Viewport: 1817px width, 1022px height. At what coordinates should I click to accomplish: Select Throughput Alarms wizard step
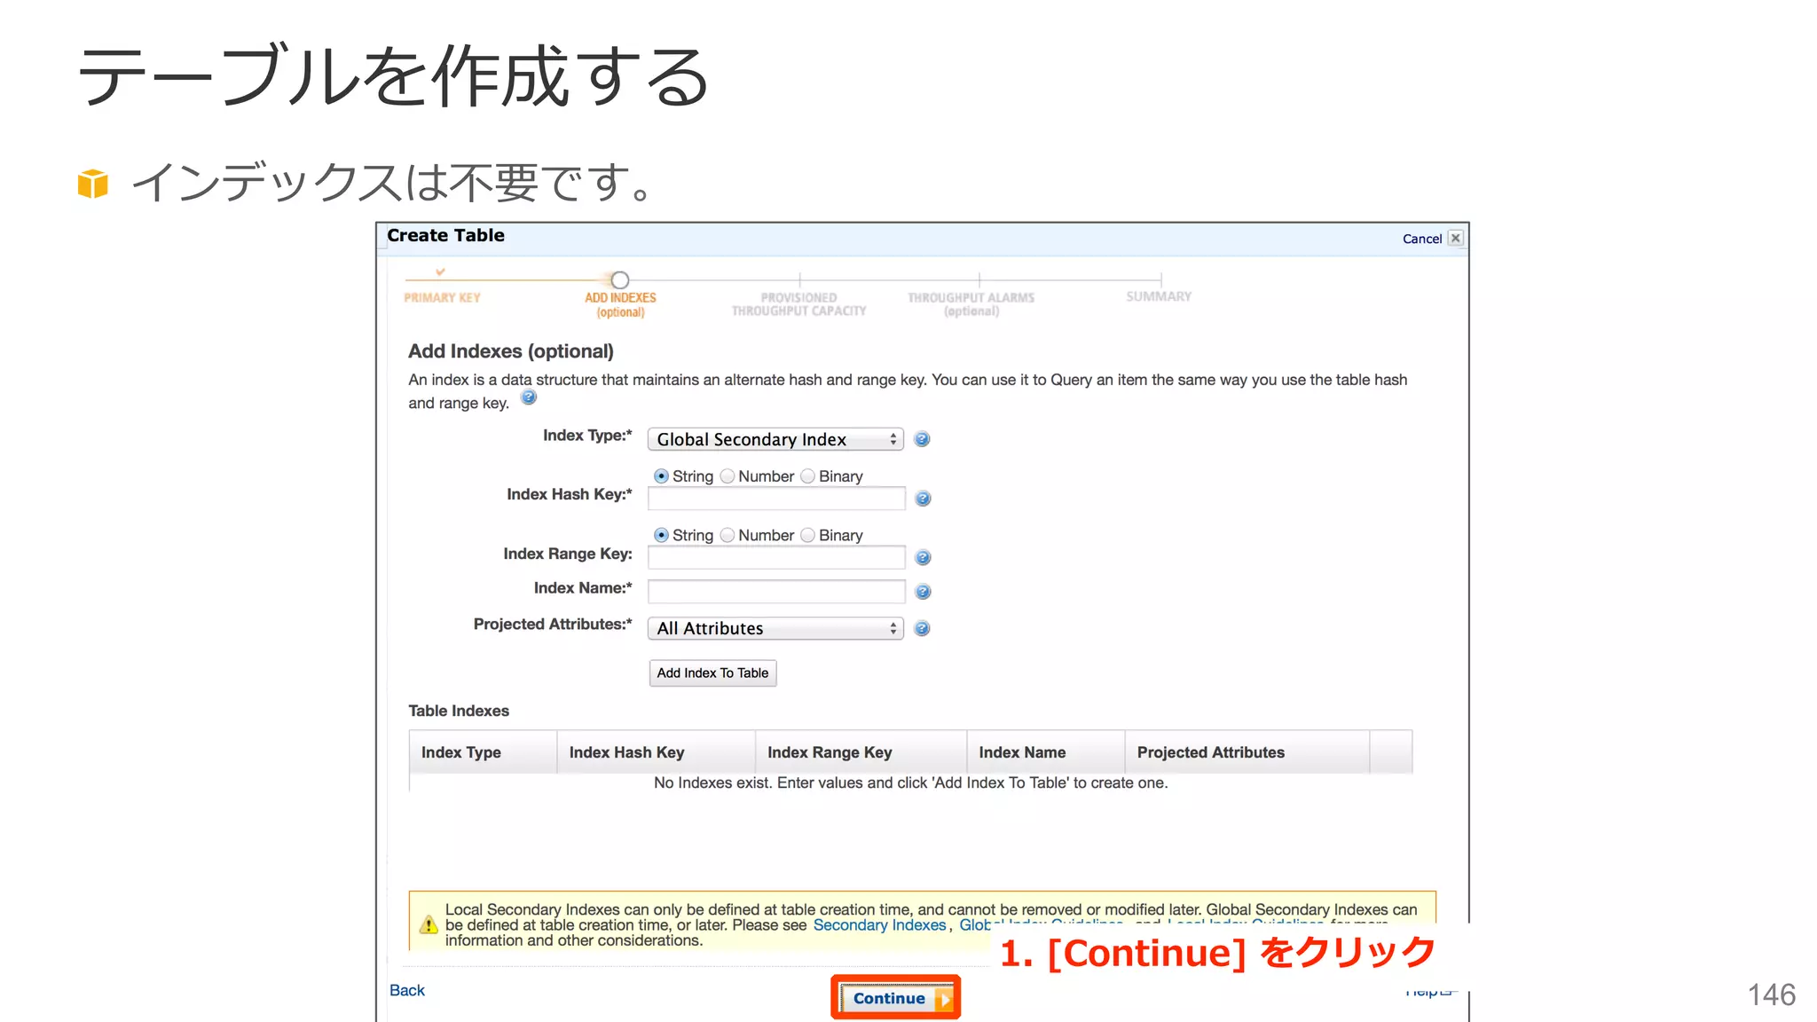[971, 304]
